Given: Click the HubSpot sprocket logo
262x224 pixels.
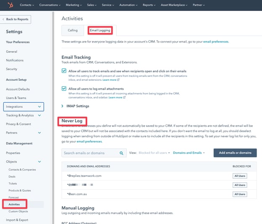Looking at the screenshot, I should (x=7, y=5).
